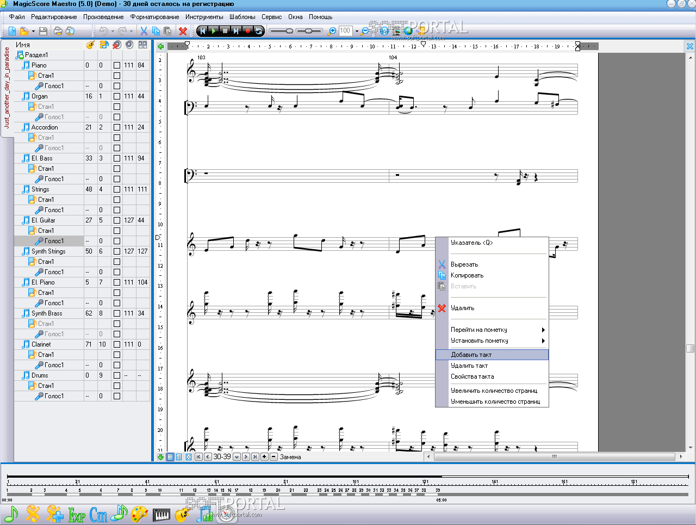This screenshot has height=525, width=696.
Task: Click the second slider in the top toolbar
Action: (x=309, y=31)
